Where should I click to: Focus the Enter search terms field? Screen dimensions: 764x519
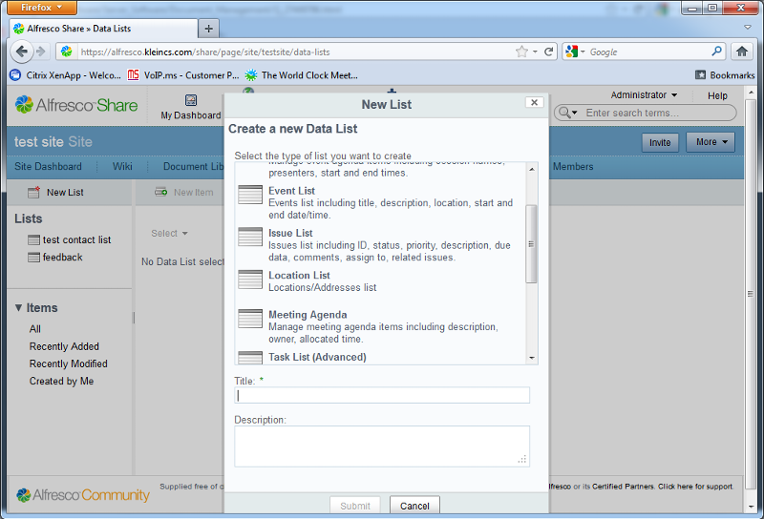(658, 113)
